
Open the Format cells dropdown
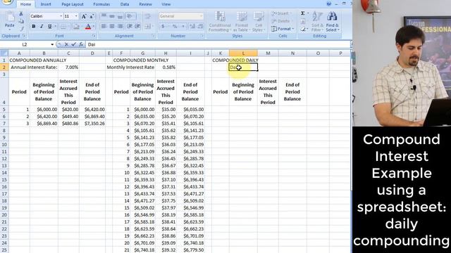click(283, 29)
